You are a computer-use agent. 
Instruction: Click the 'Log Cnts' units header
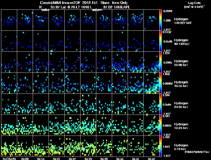pos(194,3)
